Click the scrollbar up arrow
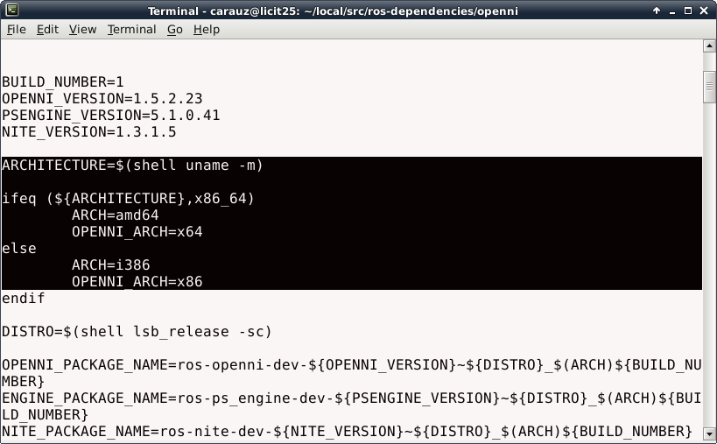The width and height of the screenshot is (717, 444). click(x=709, y=46)
